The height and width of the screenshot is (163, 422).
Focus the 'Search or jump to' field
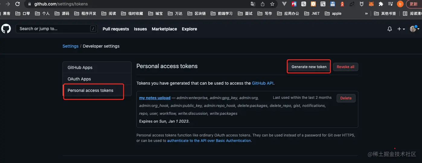pos(57,29)
